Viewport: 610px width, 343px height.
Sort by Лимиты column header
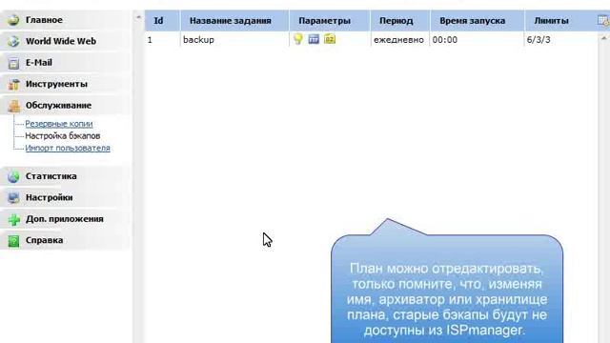coord(560,21)
